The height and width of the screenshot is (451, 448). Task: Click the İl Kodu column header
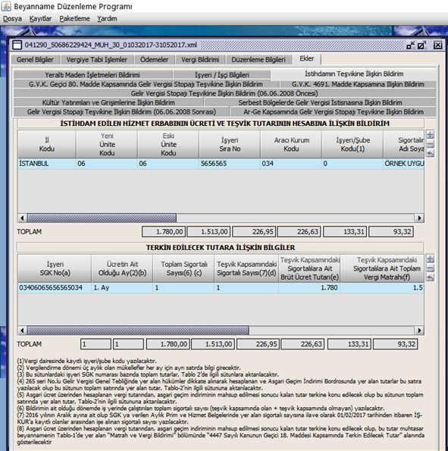pos(47,144)
